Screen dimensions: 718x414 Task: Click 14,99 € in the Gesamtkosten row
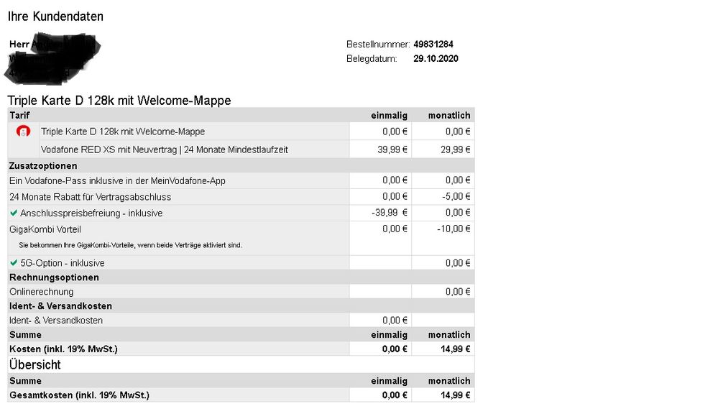click(x=456, y=395)
